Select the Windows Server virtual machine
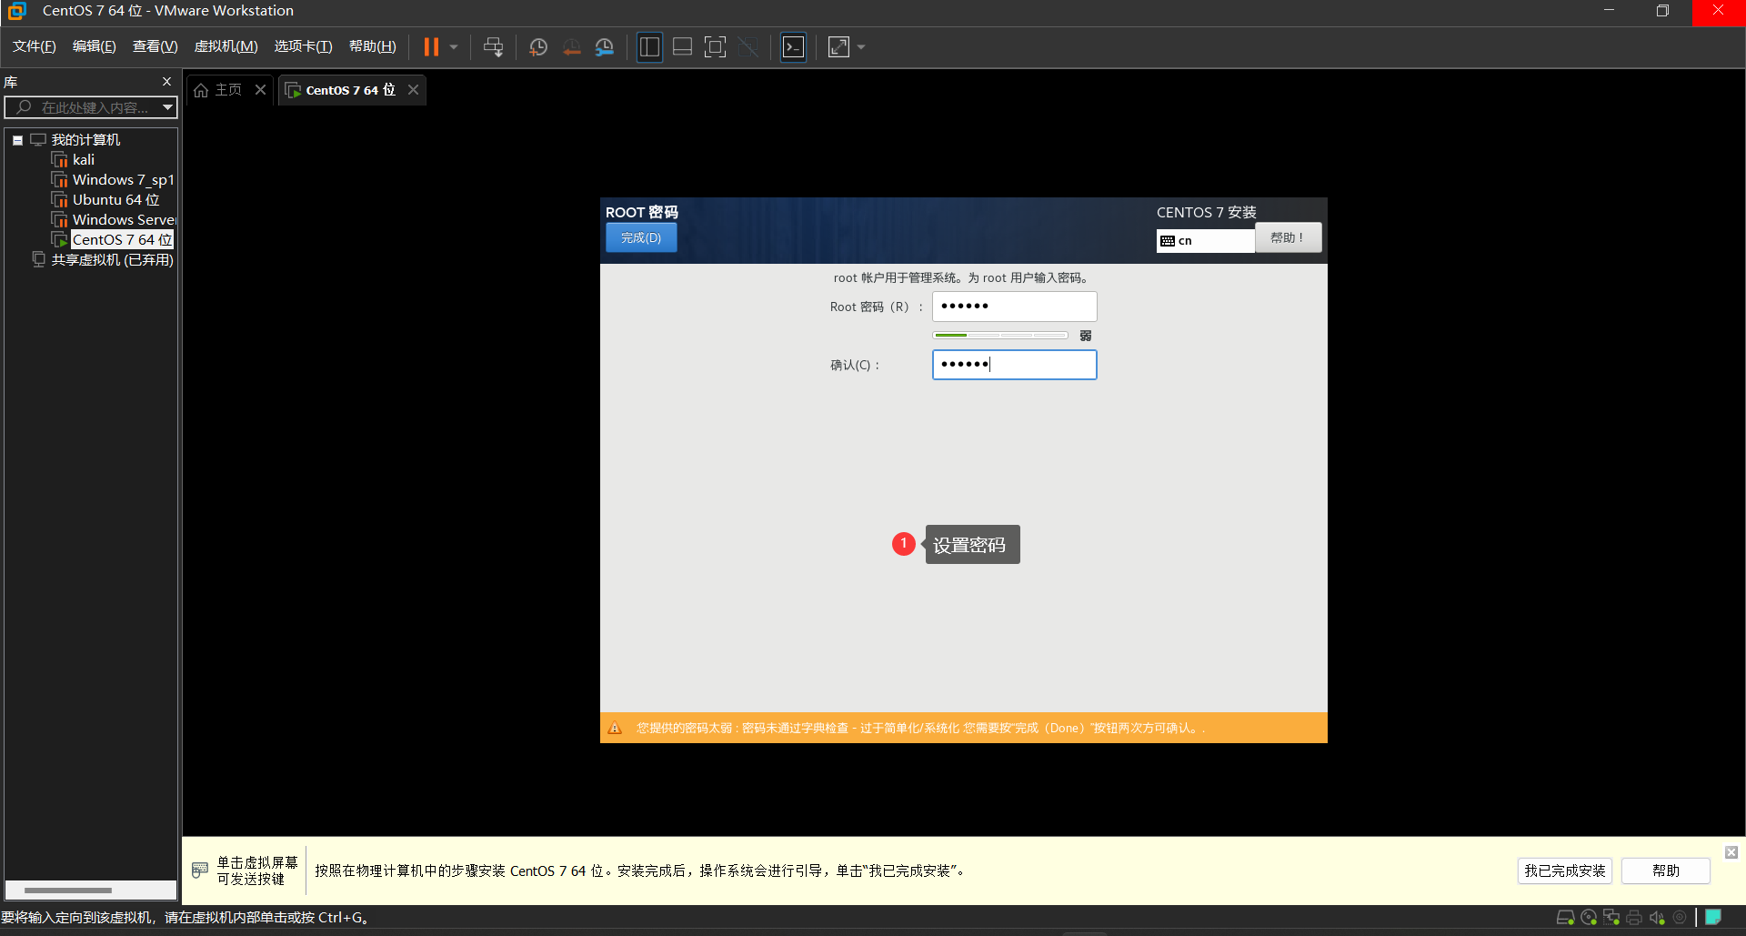 (x=125, y=220)
